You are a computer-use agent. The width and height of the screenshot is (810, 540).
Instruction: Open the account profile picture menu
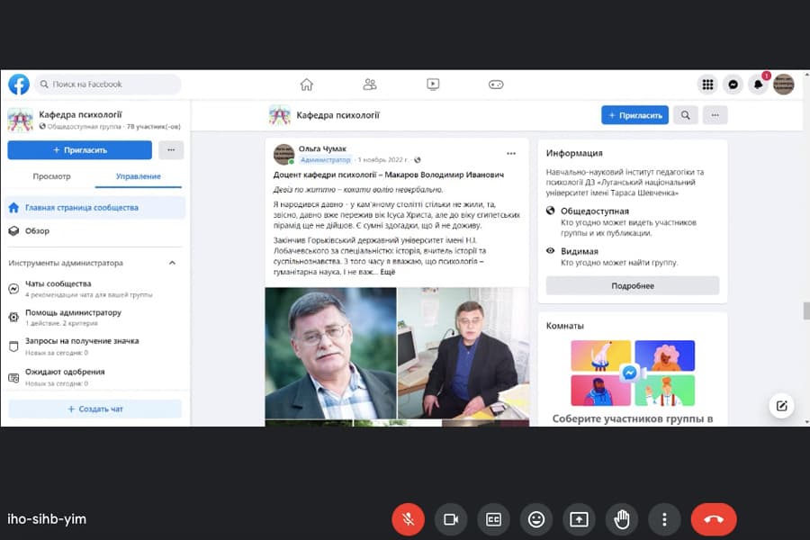[x=784, y=85]
